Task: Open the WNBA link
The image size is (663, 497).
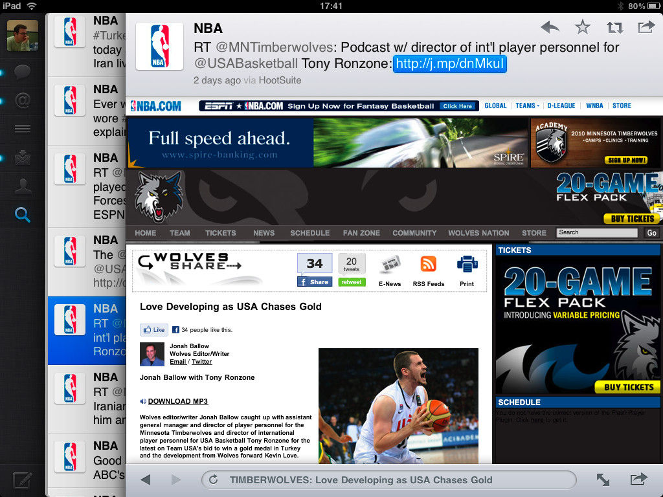Action: (594, 105)
